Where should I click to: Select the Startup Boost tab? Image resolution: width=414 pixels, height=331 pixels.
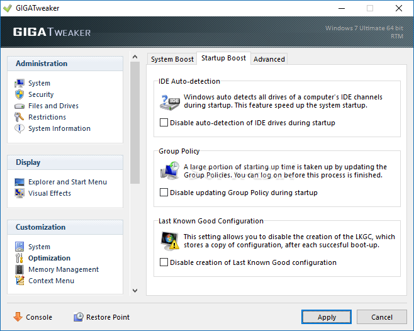click(x=223, y=58)
